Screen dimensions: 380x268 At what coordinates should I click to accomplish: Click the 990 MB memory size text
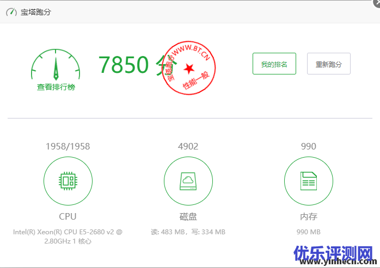coord(308,232)
